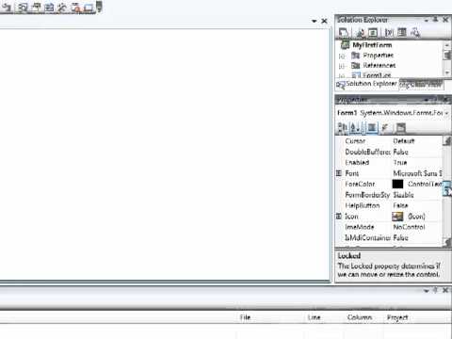Click View Code icon in Solution Explorer
452x339 pixels.
coord(389,32)
